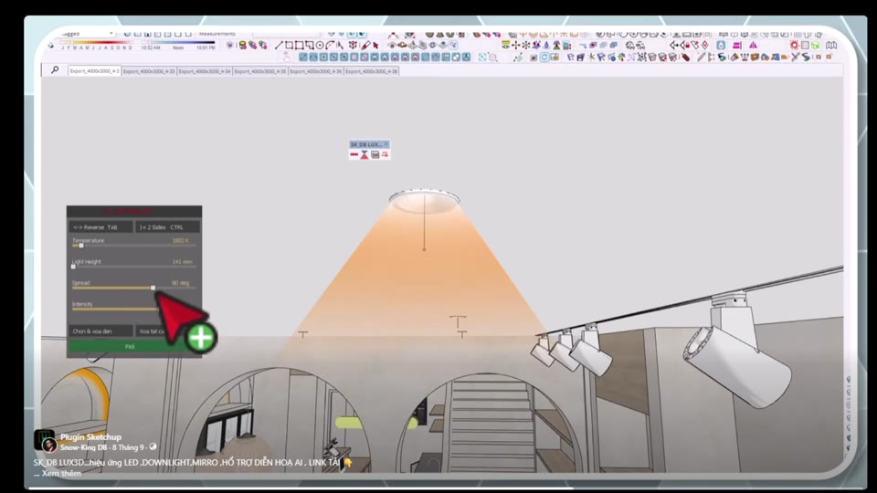Image resolution: width=877 pixels, height=493 pixels.
Task: Click the shadow month date slider
Action: tap(96, 43)
